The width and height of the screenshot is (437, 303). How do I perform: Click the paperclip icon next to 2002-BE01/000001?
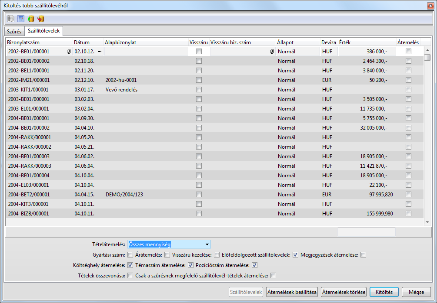69,52
